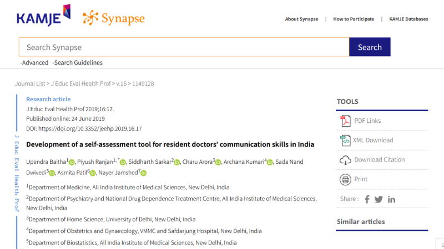444x249 pixels.
Task: Click the Synapse logo
Action: coord(114,18)
